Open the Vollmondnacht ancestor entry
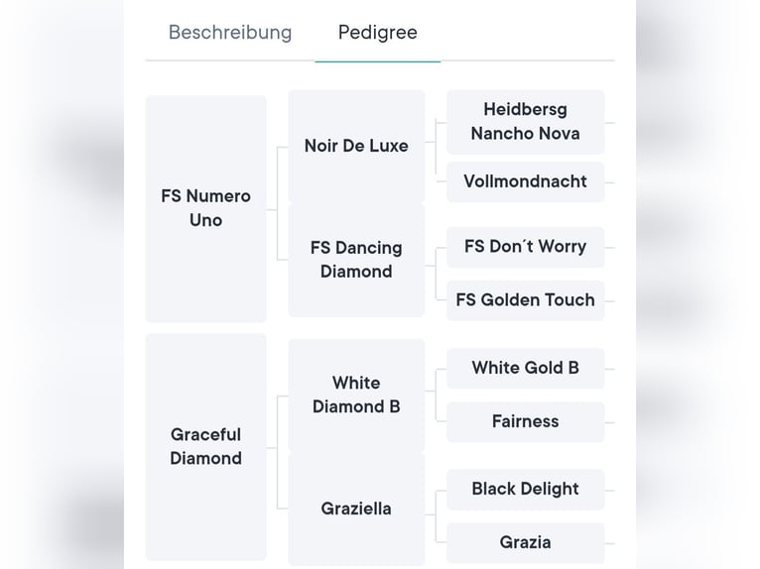The width and height of the screenshot is (760, 569). point(525,181)
